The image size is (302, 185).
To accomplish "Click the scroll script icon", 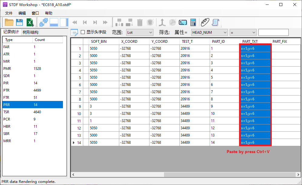I will pos(215,22).
